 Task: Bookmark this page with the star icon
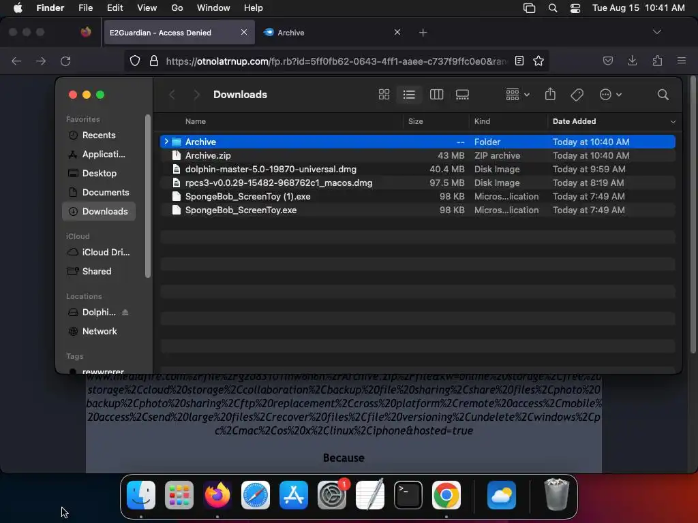[x=538, y=61]
